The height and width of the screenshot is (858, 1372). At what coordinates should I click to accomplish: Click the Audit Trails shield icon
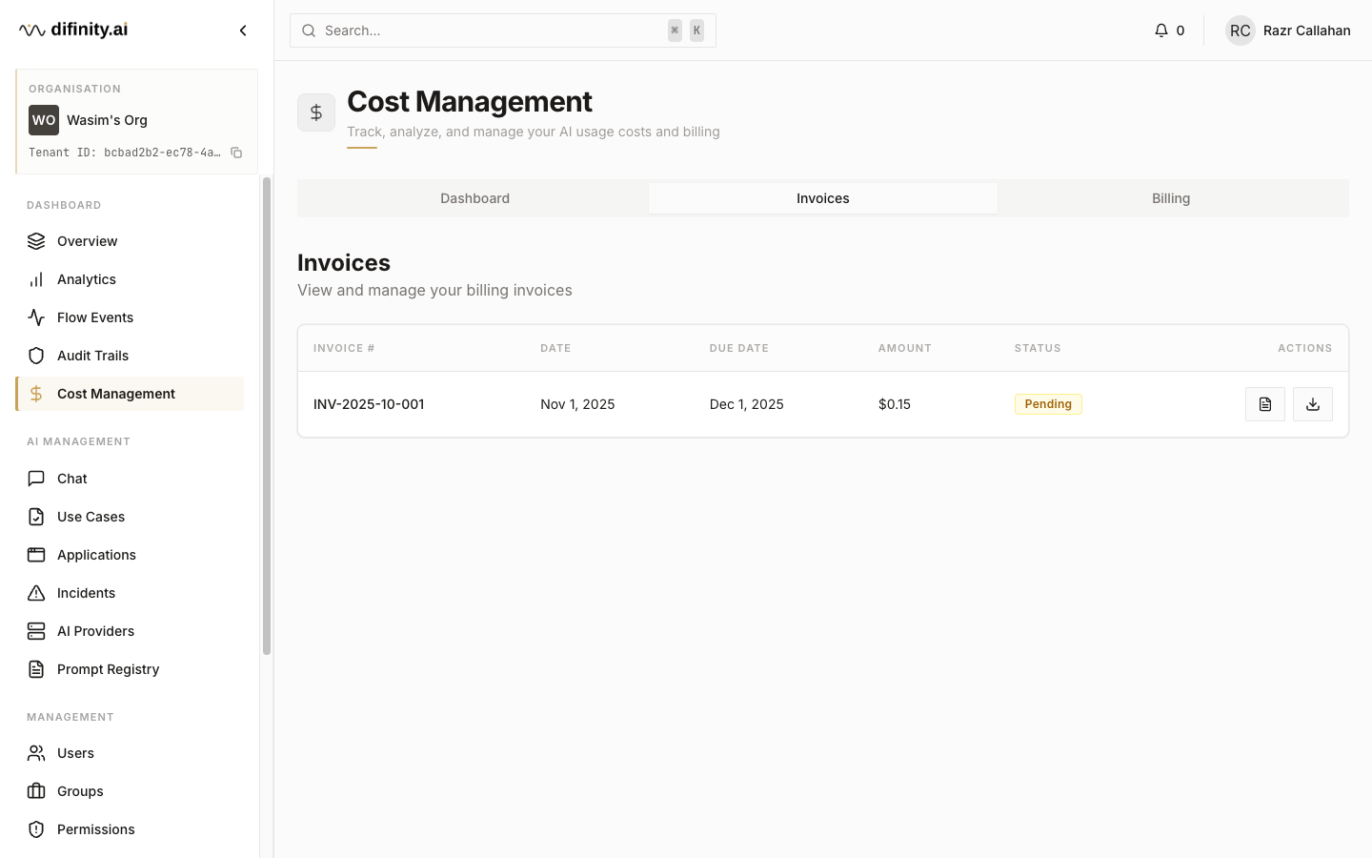click(36, 356)
